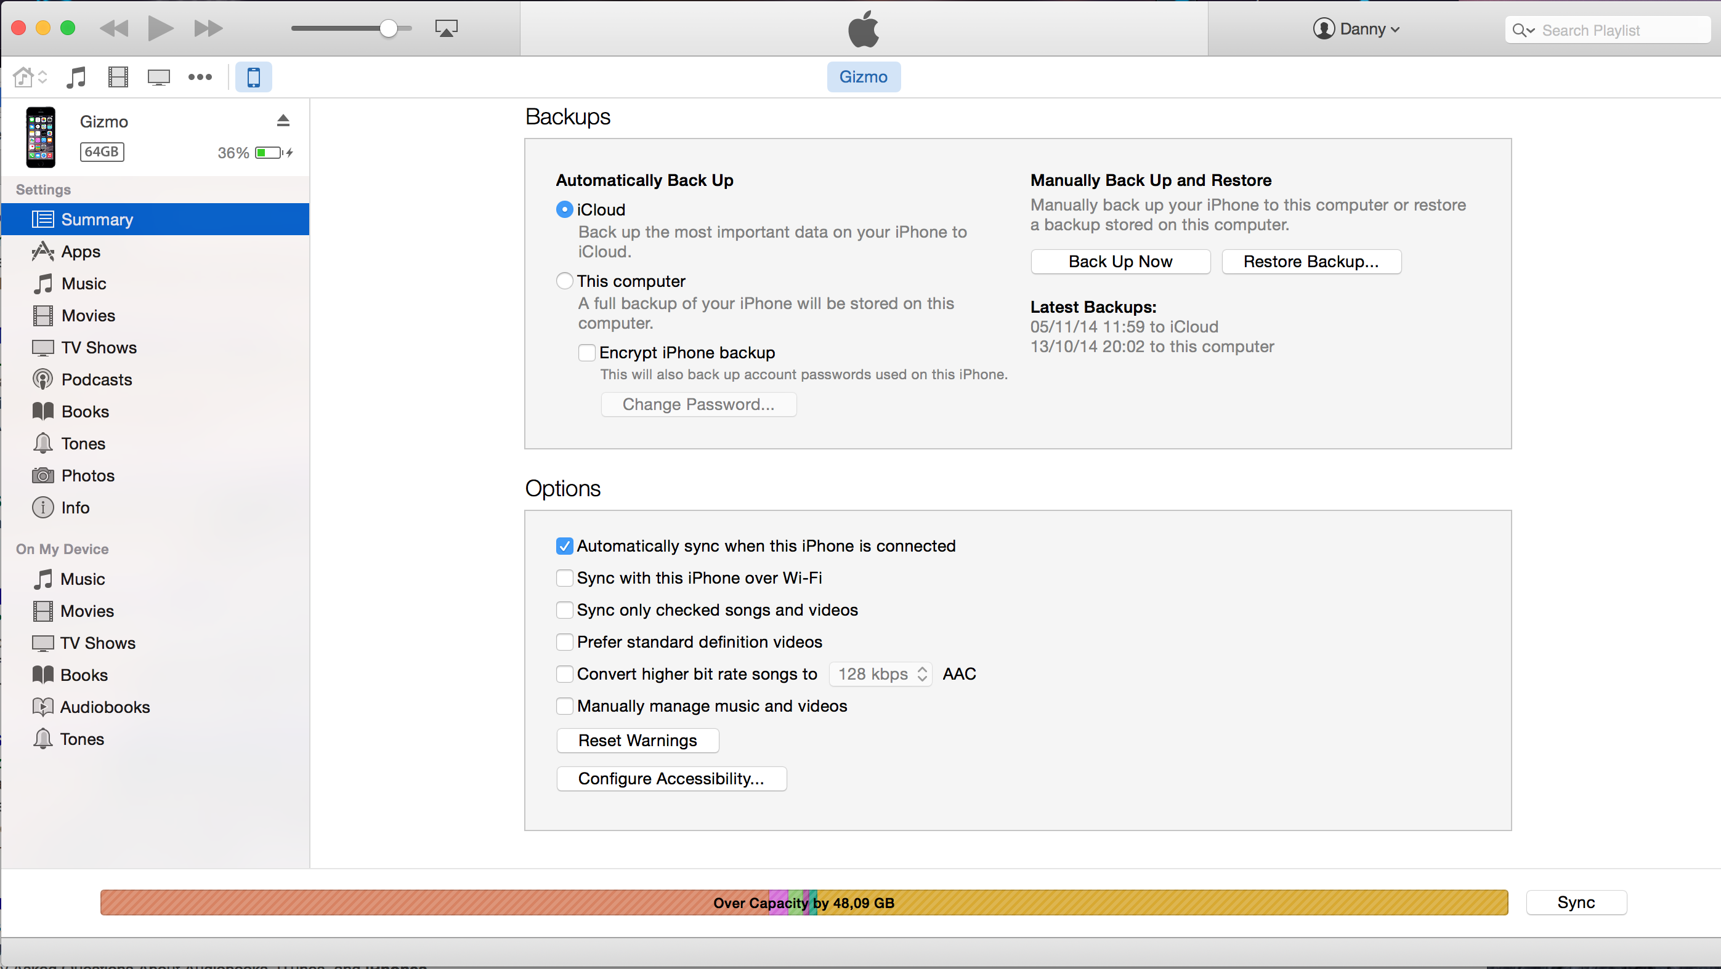Click Back Up Now button
This screenshot has height=969, width=1721.
click(x=1120, y=261)
